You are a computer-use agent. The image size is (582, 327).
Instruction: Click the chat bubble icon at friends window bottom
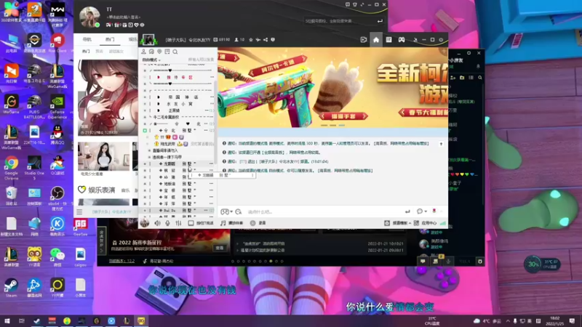pos(423,262)
